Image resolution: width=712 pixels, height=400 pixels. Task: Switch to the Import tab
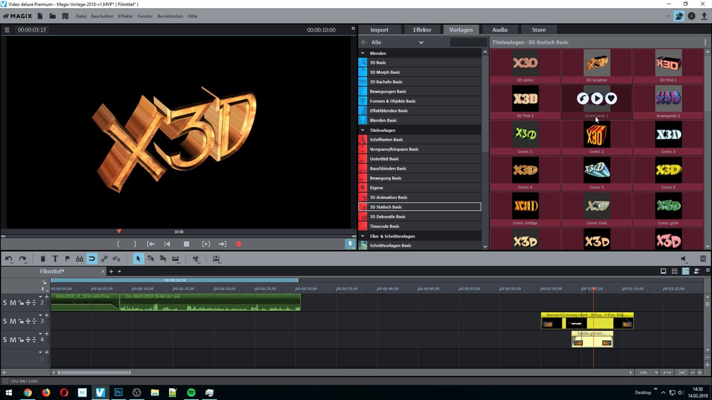click(x=379, y=30)
